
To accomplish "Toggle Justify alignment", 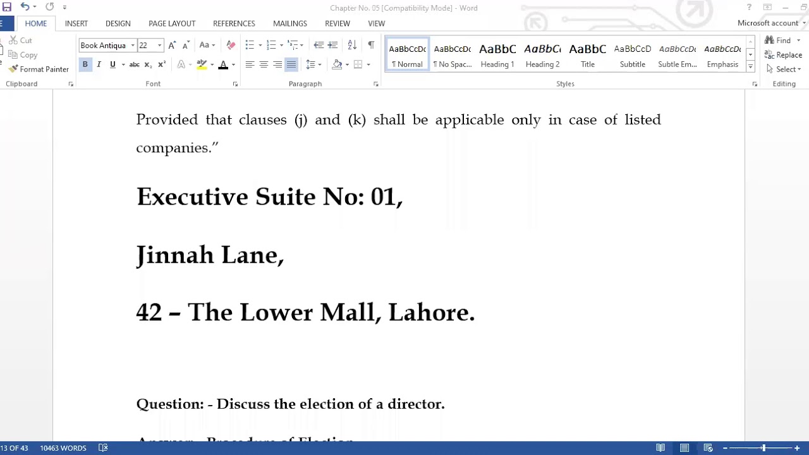I will [x=291, y=64].
